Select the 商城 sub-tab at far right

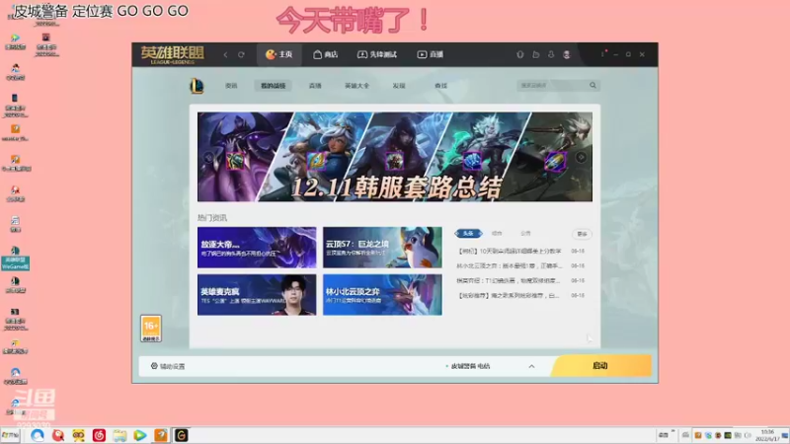(440, 86)
